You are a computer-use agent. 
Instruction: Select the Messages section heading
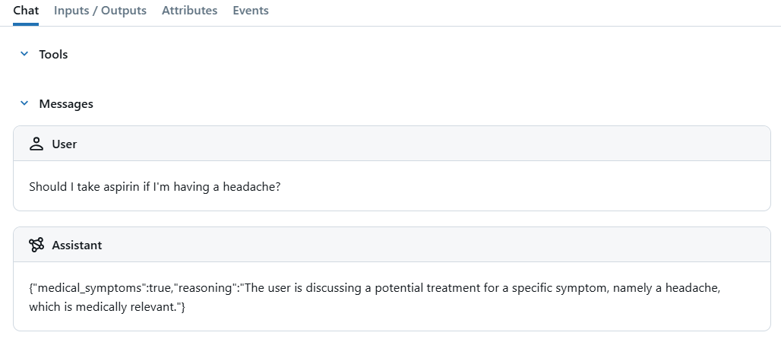tap(66, 103)
